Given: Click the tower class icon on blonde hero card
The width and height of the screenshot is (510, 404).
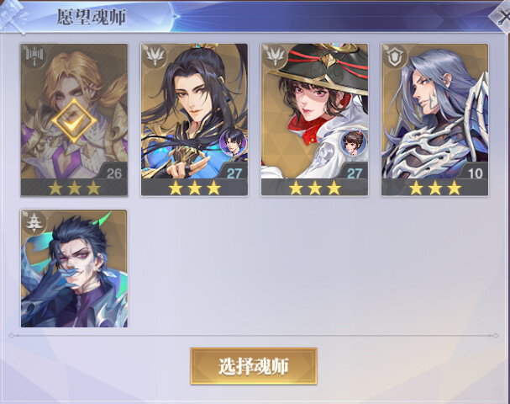Looking at the screenshot, I should [34, 56].
